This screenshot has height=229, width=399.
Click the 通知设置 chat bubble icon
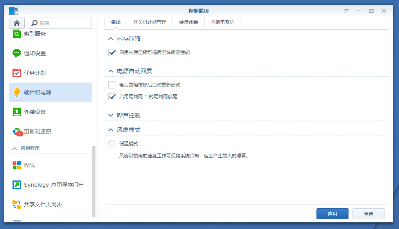coord(17,53)
